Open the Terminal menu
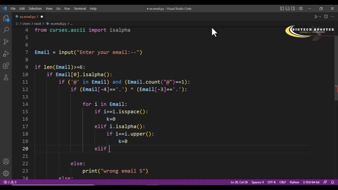 [80, 8]
